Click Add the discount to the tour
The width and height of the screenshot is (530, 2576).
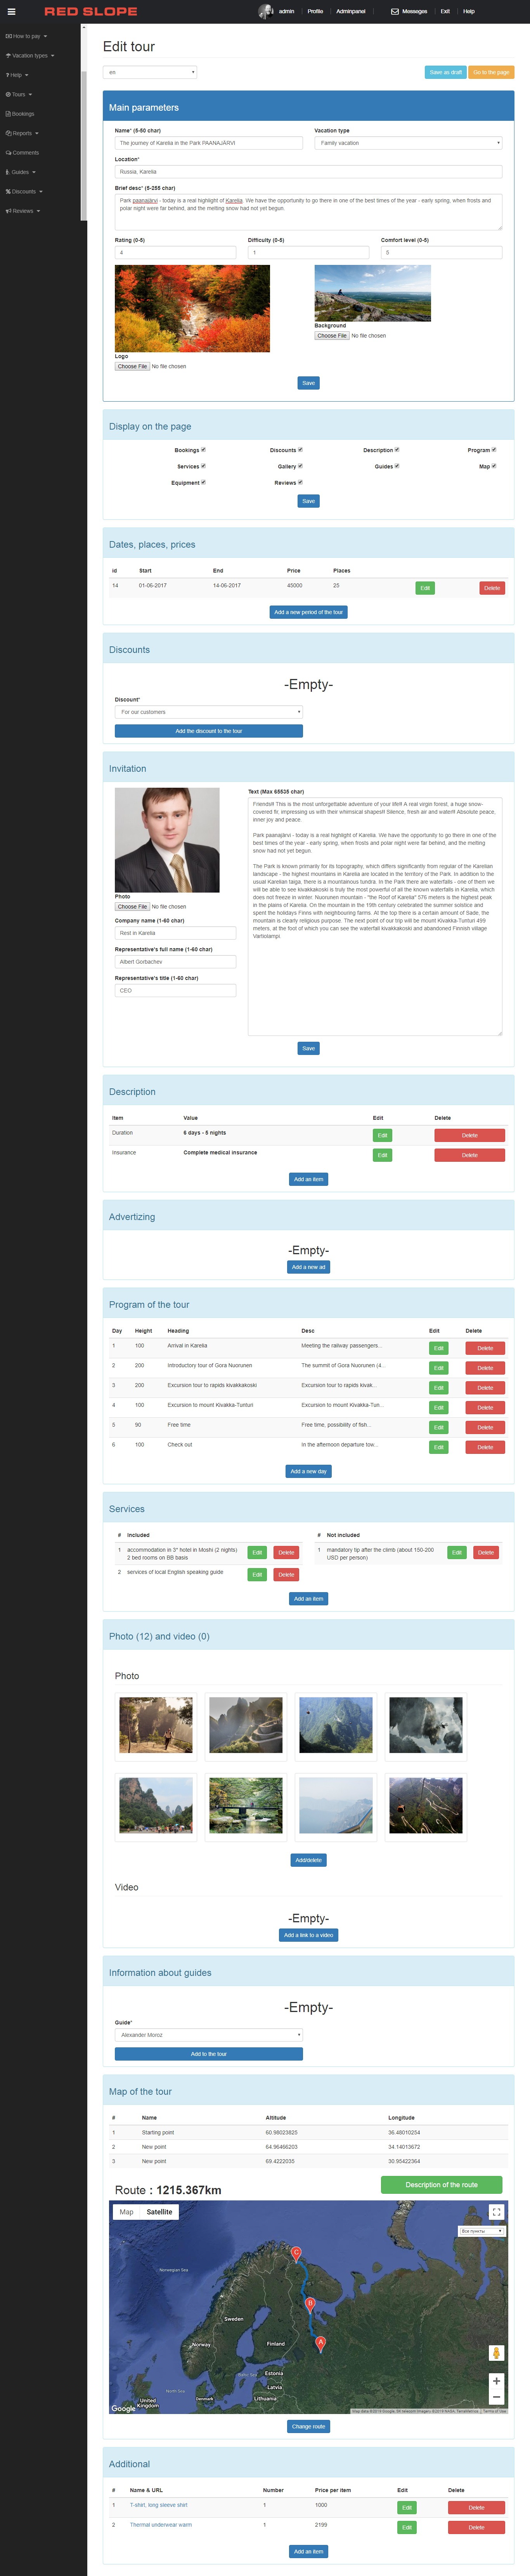[x=209, y=731]
